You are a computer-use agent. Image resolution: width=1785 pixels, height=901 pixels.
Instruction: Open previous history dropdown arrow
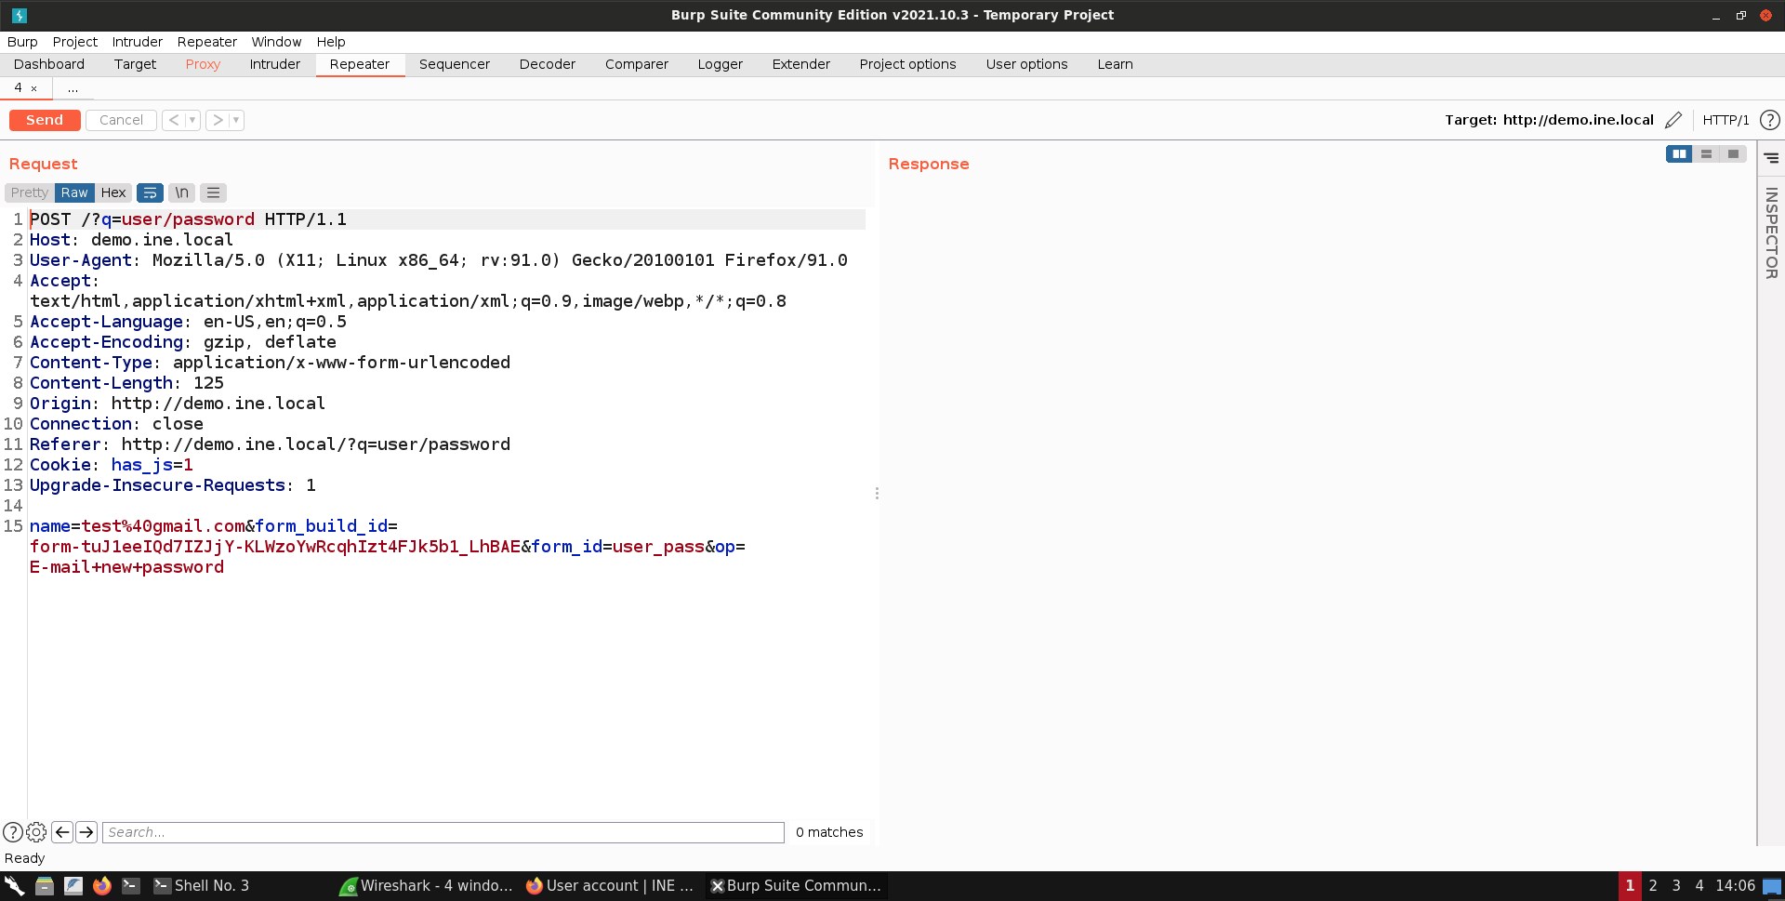click(192, 120)
